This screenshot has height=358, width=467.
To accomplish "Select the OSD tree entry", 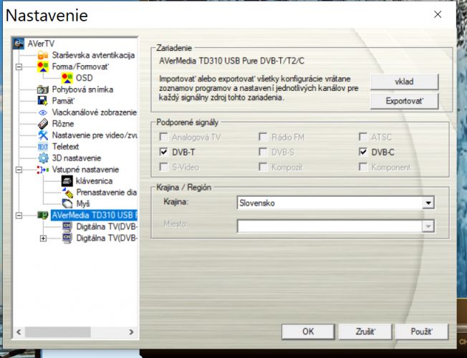I will pos(85,78).
